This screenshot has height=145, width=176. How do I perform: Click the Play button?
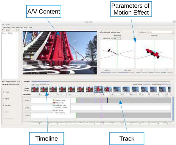coord(33,84)
